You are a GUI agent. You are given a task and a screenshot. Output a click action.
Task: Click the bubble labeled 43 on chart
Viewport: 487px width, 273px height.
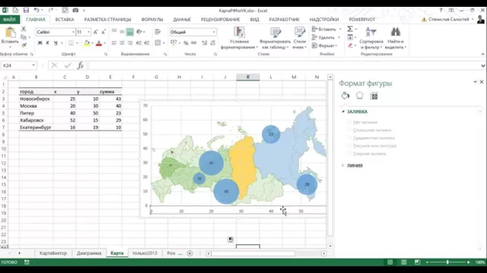coord(226,191)
